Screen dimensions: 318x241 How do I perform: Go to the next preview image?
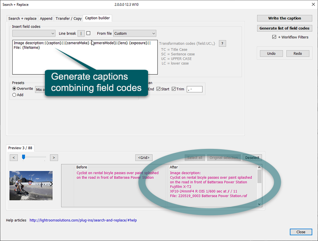point(54,158)
